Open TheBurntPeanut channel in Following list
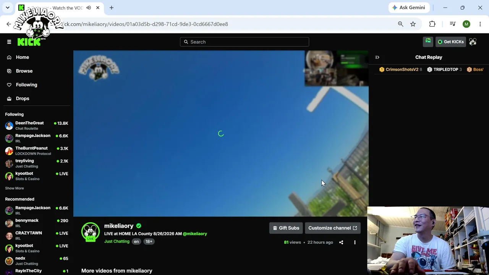The image size is (489, 275). 37,151
